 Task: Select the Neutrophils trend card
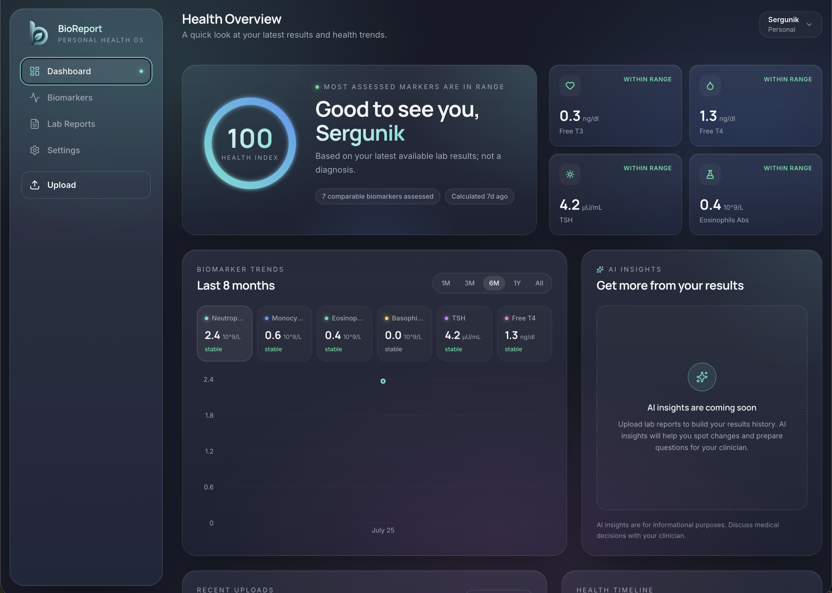point(225,333)
